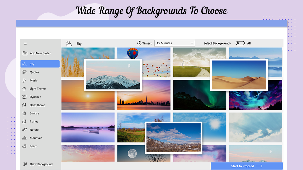Click the Timer clock icon
303x170 pixels.
139,43
